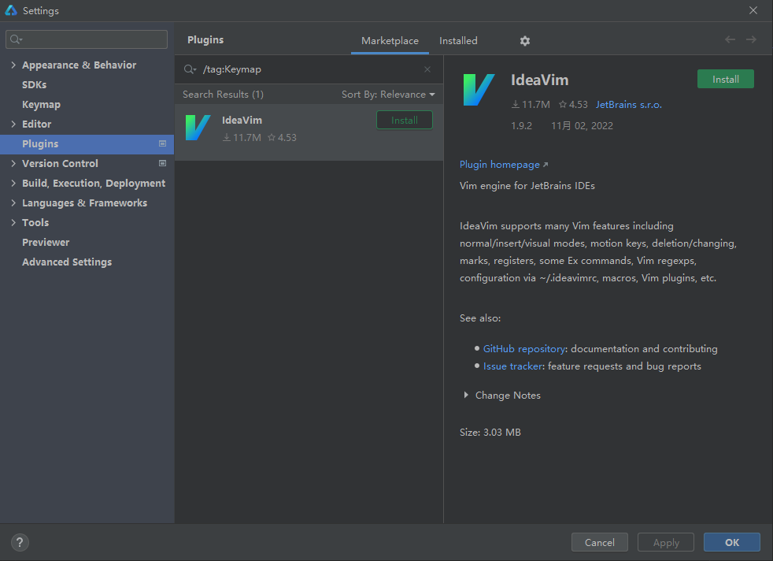Screen dimensions: 773x561
Task: Click the green Install button in details
Action: pyautogui.click(x=725, y=79)
